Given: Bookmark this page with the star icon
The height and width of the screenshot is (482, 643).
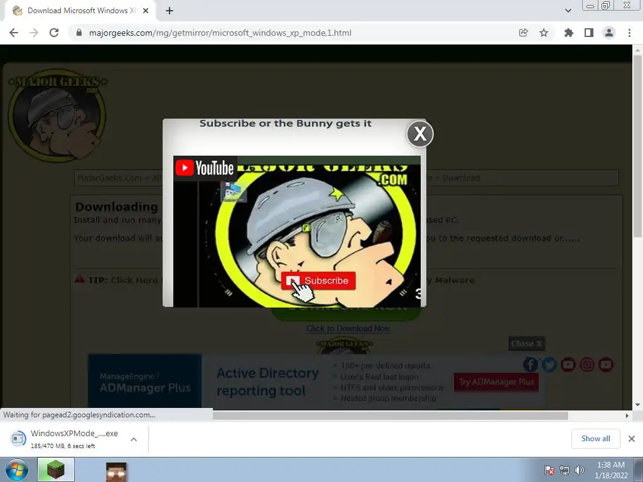Looking at the screenshot, I should [x=544, y=33].
